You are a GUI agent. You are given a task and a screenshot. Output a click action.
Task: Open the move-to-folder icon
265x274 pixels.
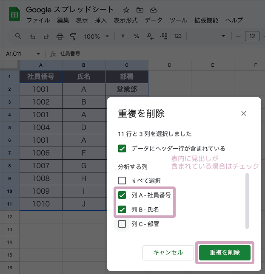coord(140,10)
